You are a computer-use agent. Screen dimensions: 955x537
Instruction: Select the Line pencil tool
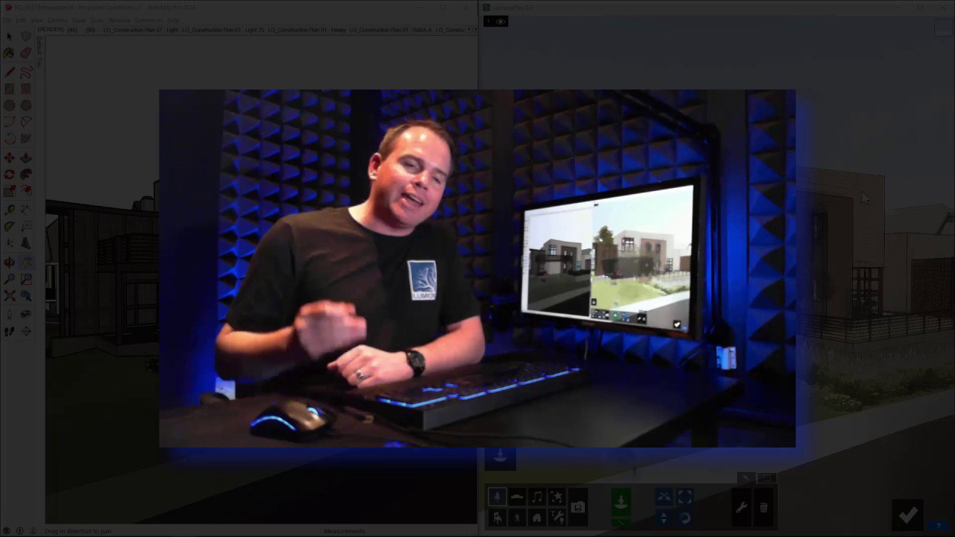[x=9, y=72]
